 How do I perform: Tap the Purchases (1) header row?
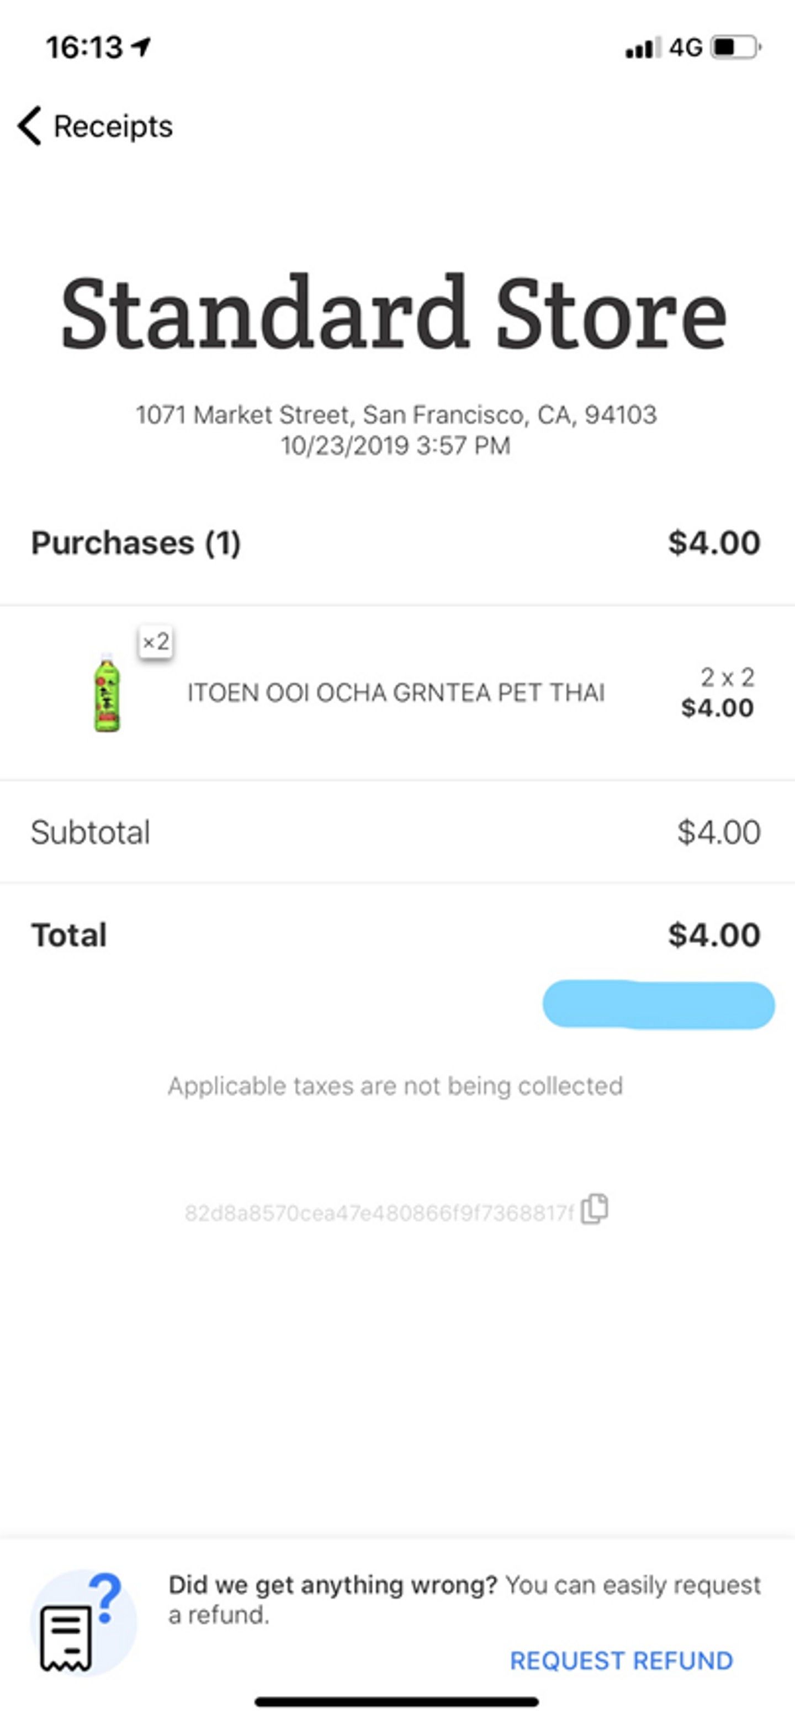tap(395, 543)
